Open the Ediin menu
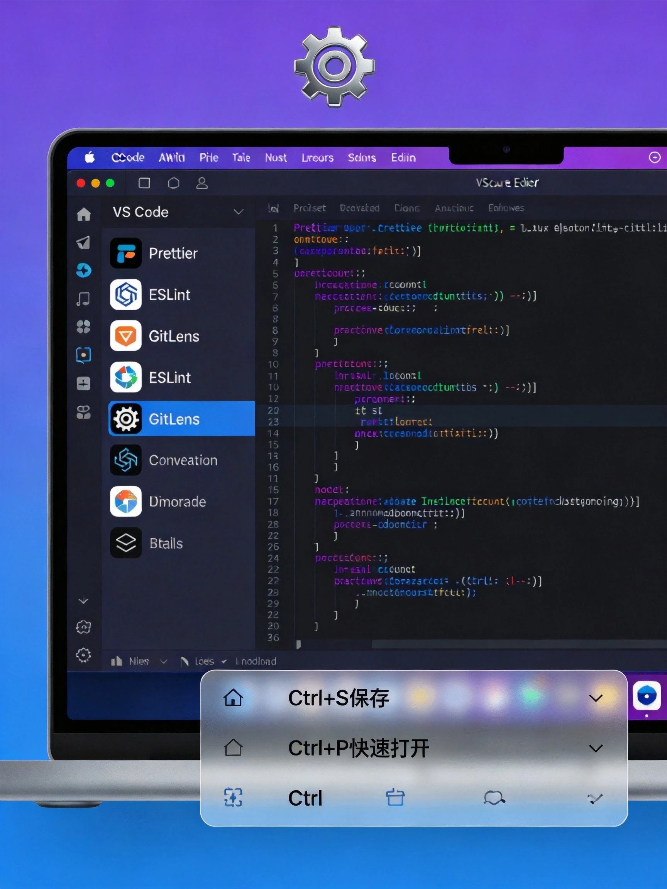Image resolution: width=667 pixels, height=889 pixels. (403, 157)
